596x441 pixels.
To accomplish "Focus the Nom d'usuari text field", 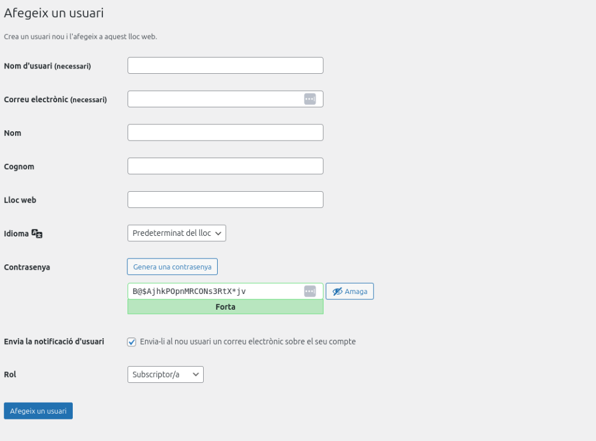I will (225, 66).
